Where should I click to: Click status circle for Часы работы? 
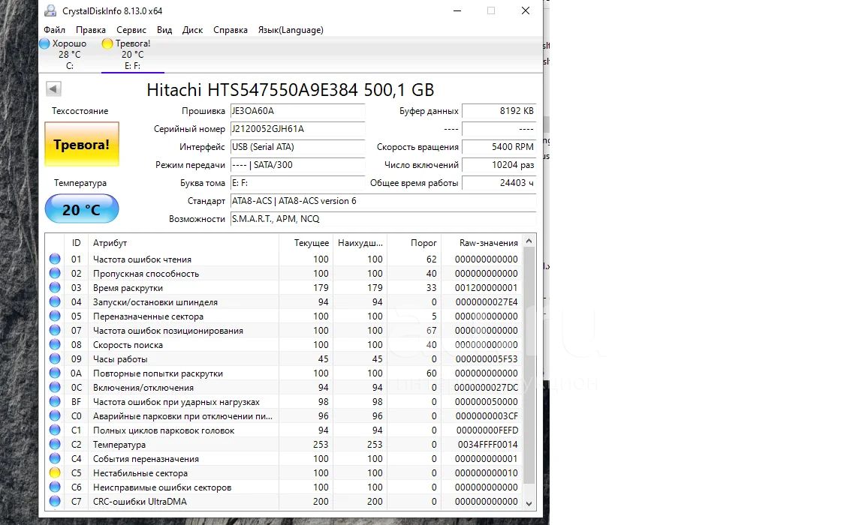click(55, 359)
